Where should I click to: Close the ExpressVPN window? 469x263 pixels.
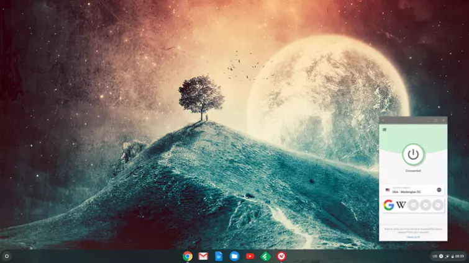click(444, 120)
